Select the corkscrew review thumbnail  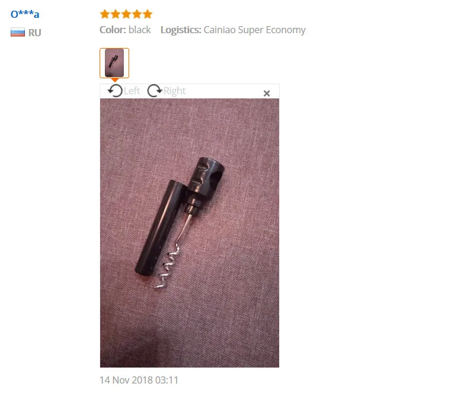[114, 63]
